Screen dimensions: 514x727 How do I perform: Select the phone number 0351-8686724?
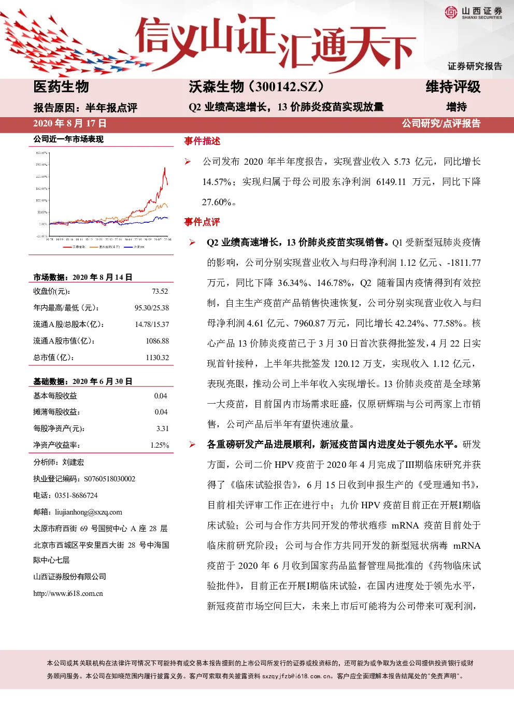76,495
